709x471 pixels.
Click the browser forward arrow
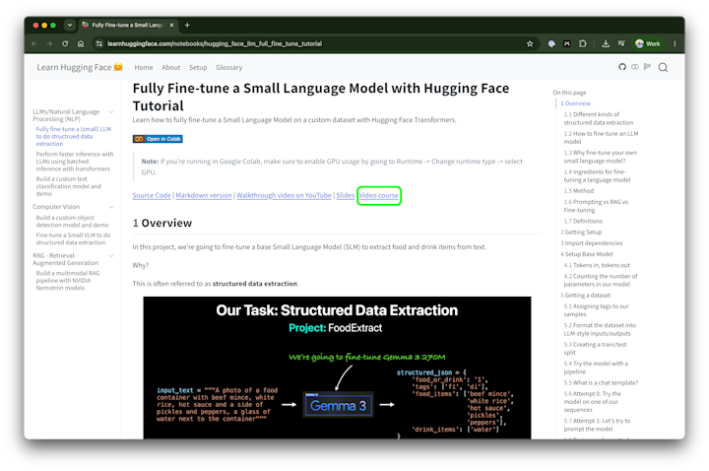[50, 43]
